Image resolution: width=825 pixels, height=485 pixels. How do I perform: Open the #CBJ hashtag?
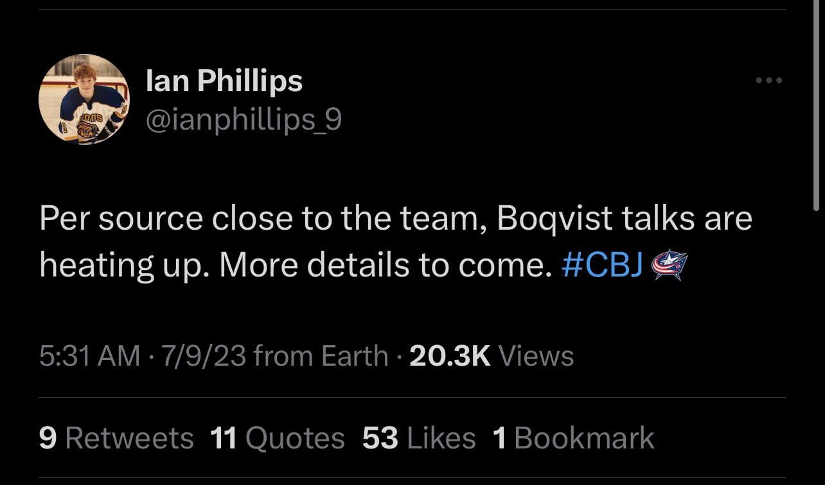pyautogui.click(x=602, y=265)
